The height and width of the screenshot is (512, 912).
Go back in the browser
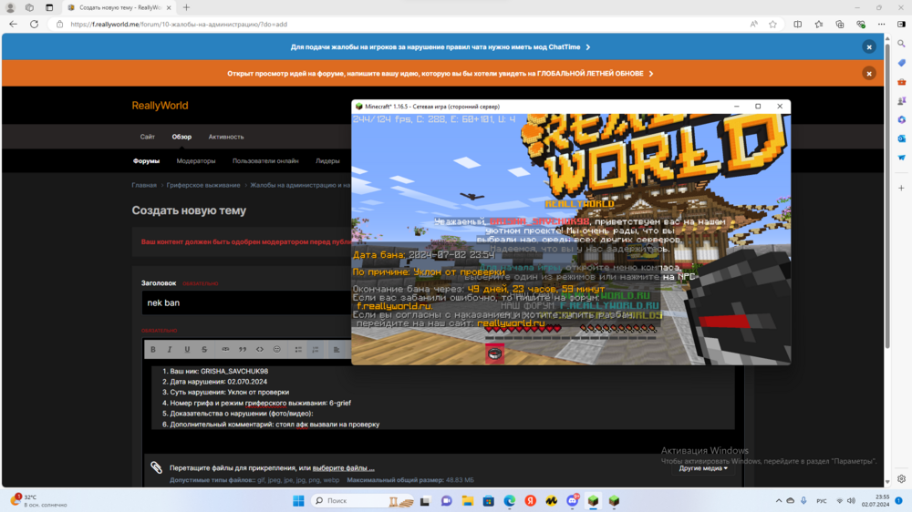tap(13, 25)
